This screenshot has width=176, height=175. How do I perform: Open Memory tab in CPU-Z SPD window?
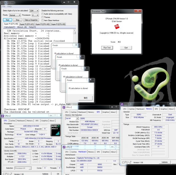click(x=91, y=112)
